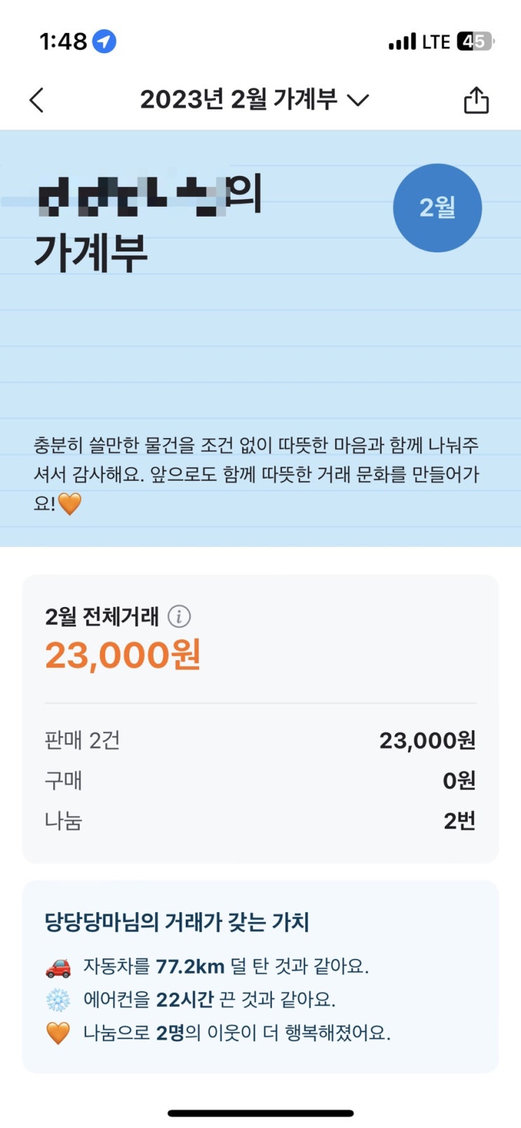Open the info icon next to 2월 전체거래
The image size is (521, 1128).
[x=179, y=617]
